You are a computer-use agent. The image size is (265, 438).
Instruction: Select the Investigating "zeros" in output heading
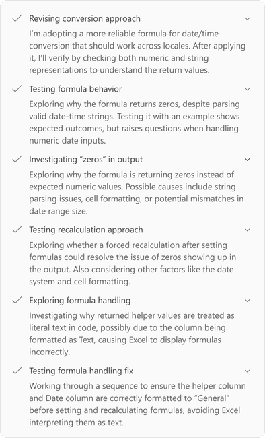click(86, 160)
